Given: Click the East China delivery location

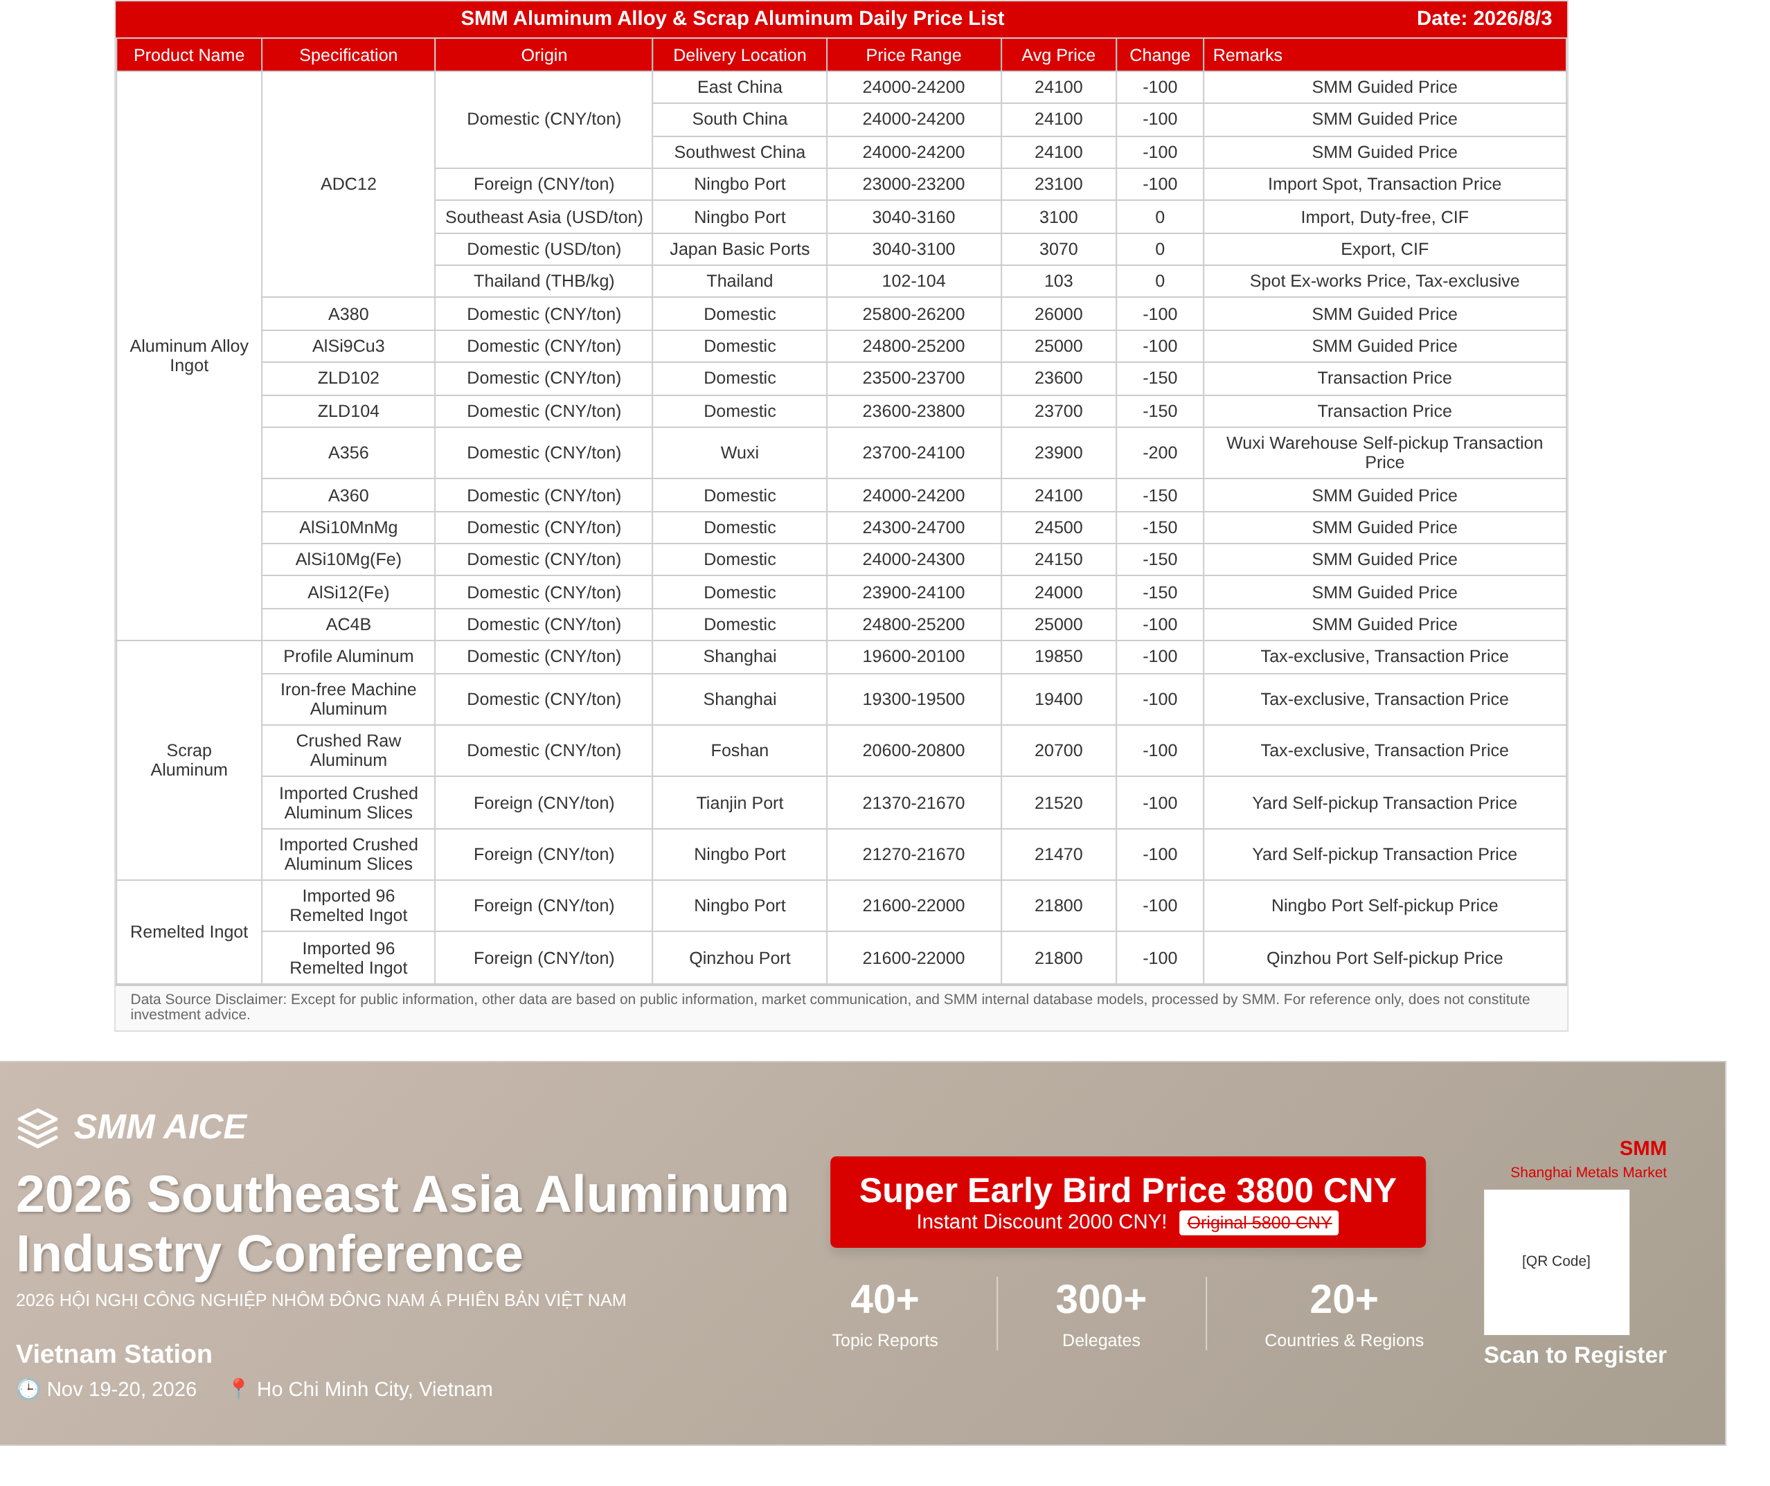Looking at the screenshot, I should 739,87.
